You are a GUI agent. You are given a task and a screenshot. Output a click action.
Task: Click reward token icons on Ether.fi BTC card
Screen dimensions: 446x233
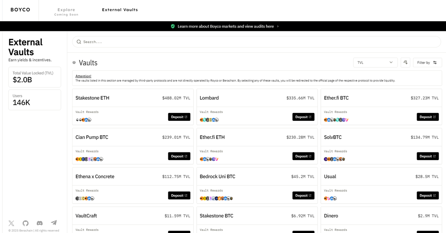point(336,120)
